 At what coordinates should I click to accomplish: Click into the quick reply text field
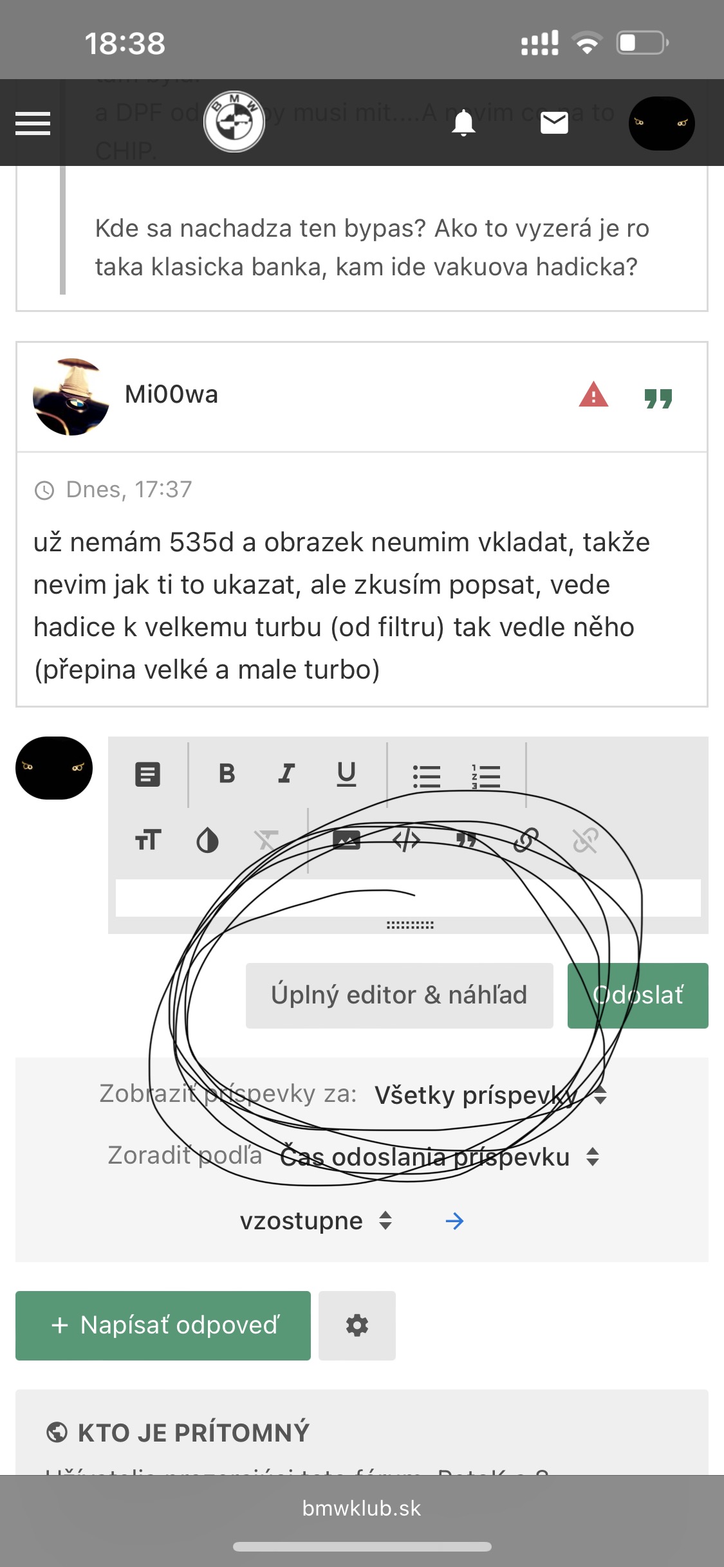click(x=408, y=897)
